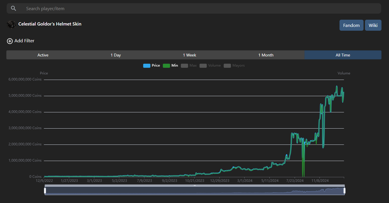Click the 11/8/2024 date label
This screenshot has height=203, width=389.
(320, 181)
